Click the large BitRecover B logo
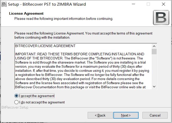The width and height of the screenshot is (172, 123). 161,17
